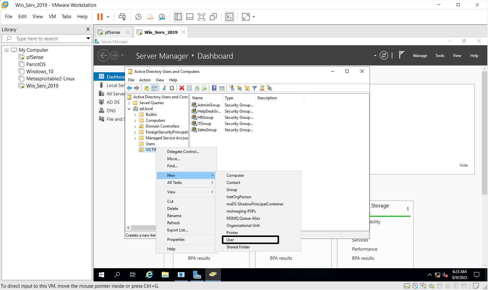Click the green Refresh toolbar icon
The height and width of the screenshot is (290, 488).
coord(197,88)
